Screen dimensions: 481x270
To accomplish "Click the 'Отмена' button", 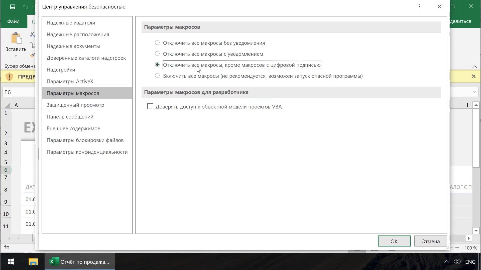I will [x=431, y=241].
